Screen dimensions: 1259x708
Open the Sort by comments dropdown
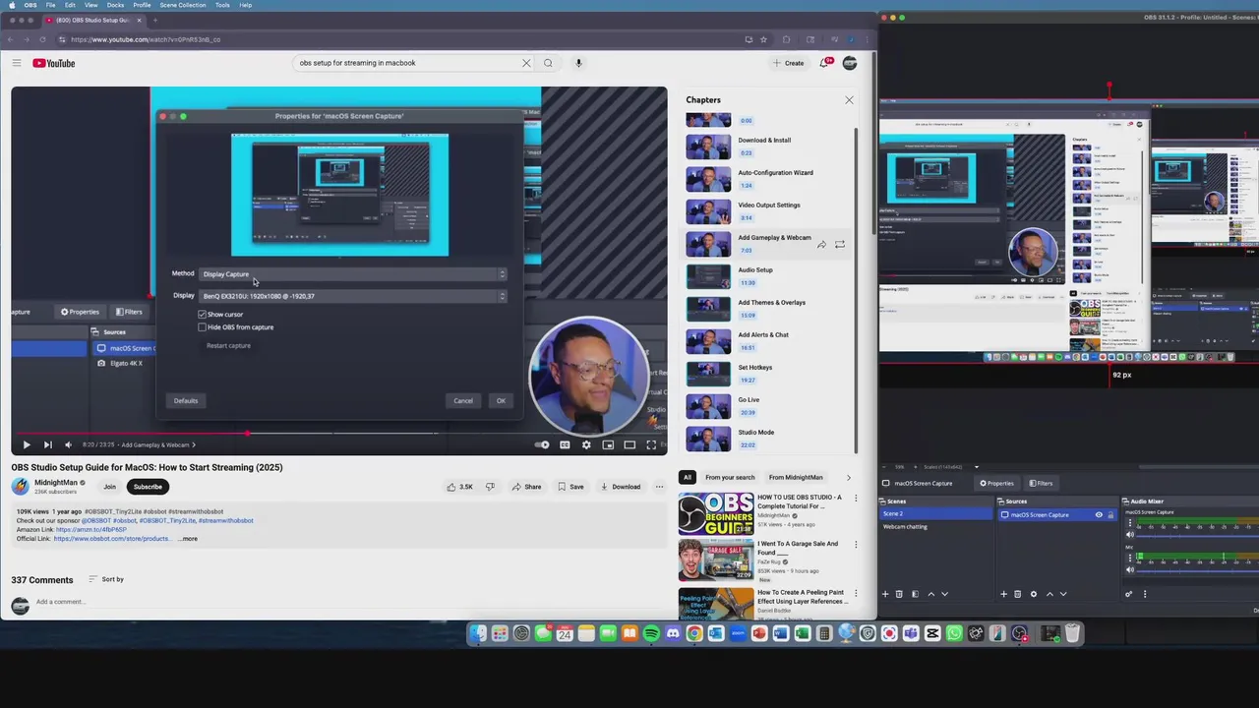(x=106, y=579)
